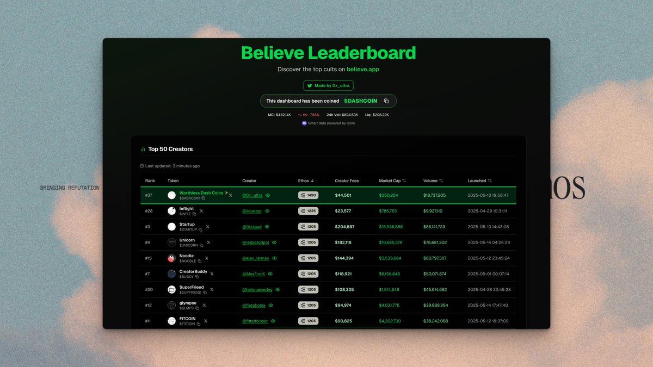The image size is (653, 367).
Task: Open creator profile @redactedpnl
Action: pyautogui.click(x=256, y=242)
